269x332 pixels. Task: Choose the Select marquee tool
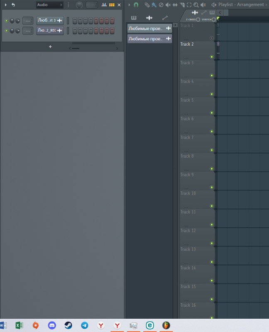[189, 5]
